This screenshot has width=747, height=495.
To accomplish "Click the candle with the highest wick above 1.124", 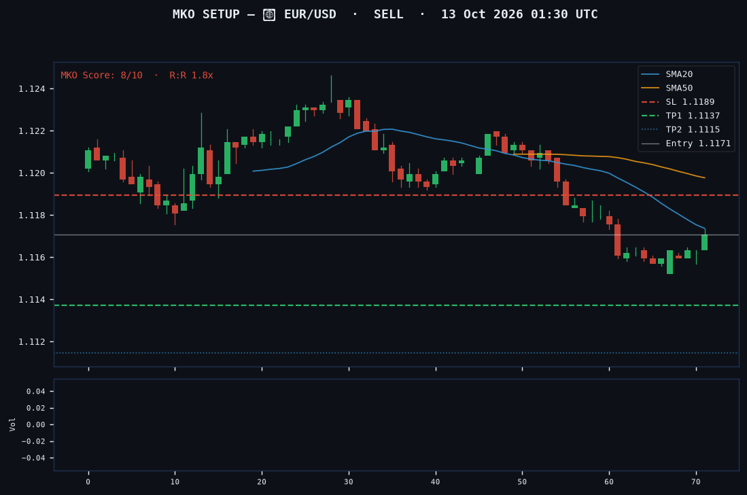I will point(331,89).
